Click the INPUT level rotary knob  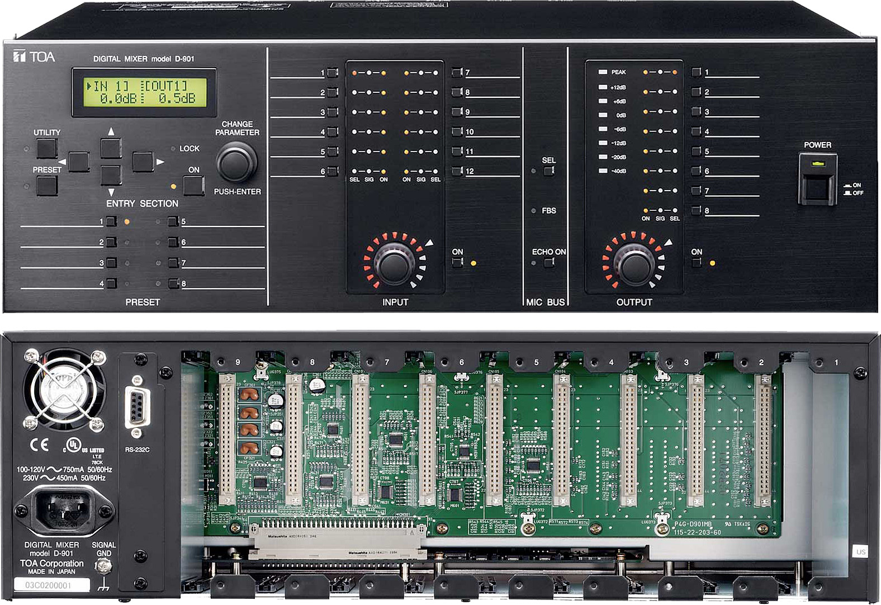[x=395, y=265]
